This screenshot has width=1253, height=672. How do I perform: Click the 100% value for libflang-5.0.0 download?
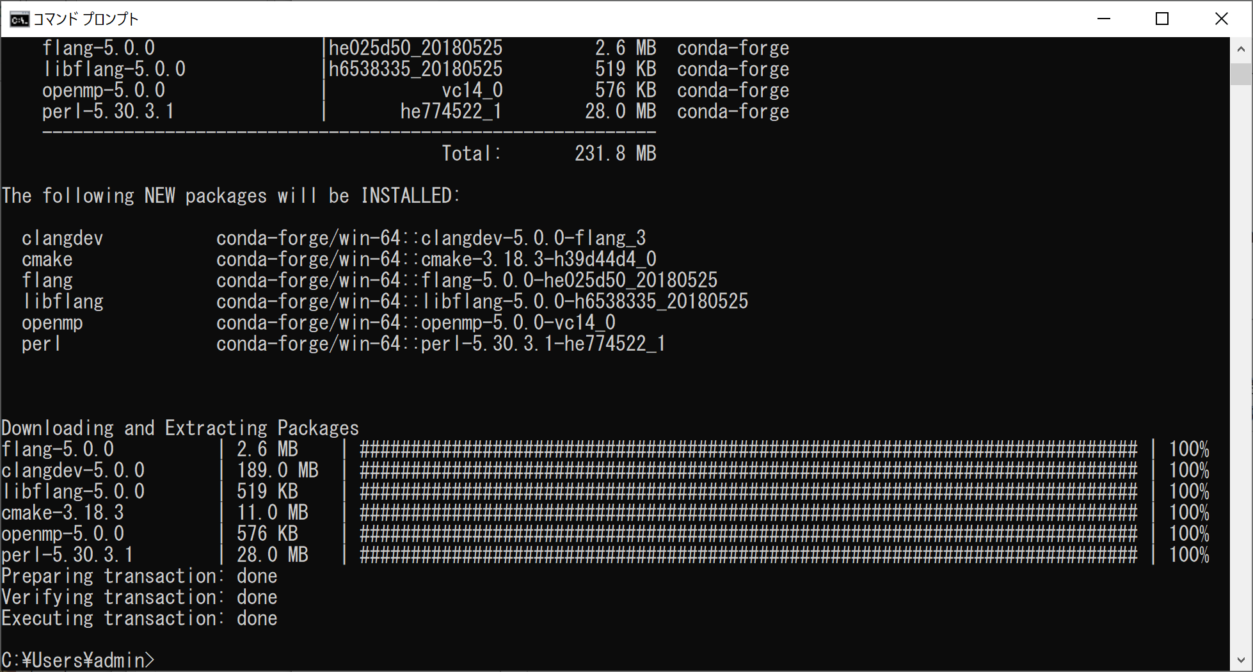[1189, 492]
